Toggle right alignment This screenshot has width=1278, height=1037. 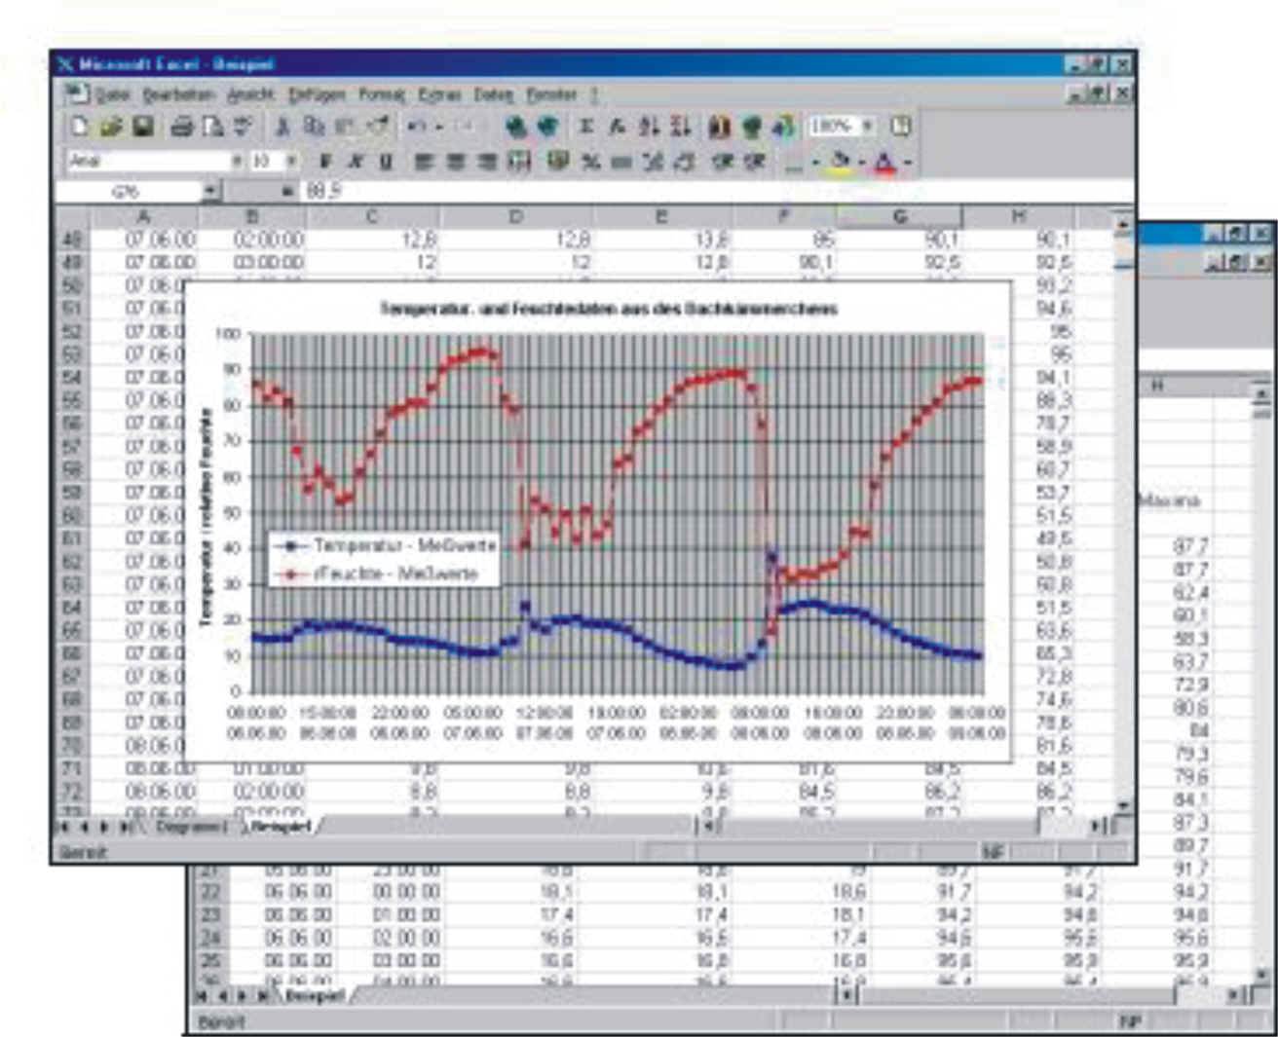[x=486, y=162]
